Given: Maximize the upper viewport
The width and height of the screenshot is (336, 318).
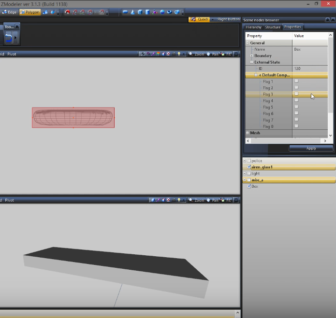Looking at the screenshot, I should 236,54.
